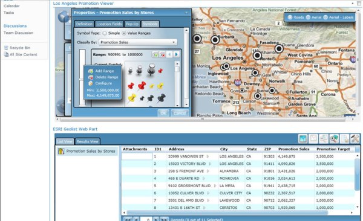Pick the yellow pushpin symbol in bottom row

[x=132, y=98]
